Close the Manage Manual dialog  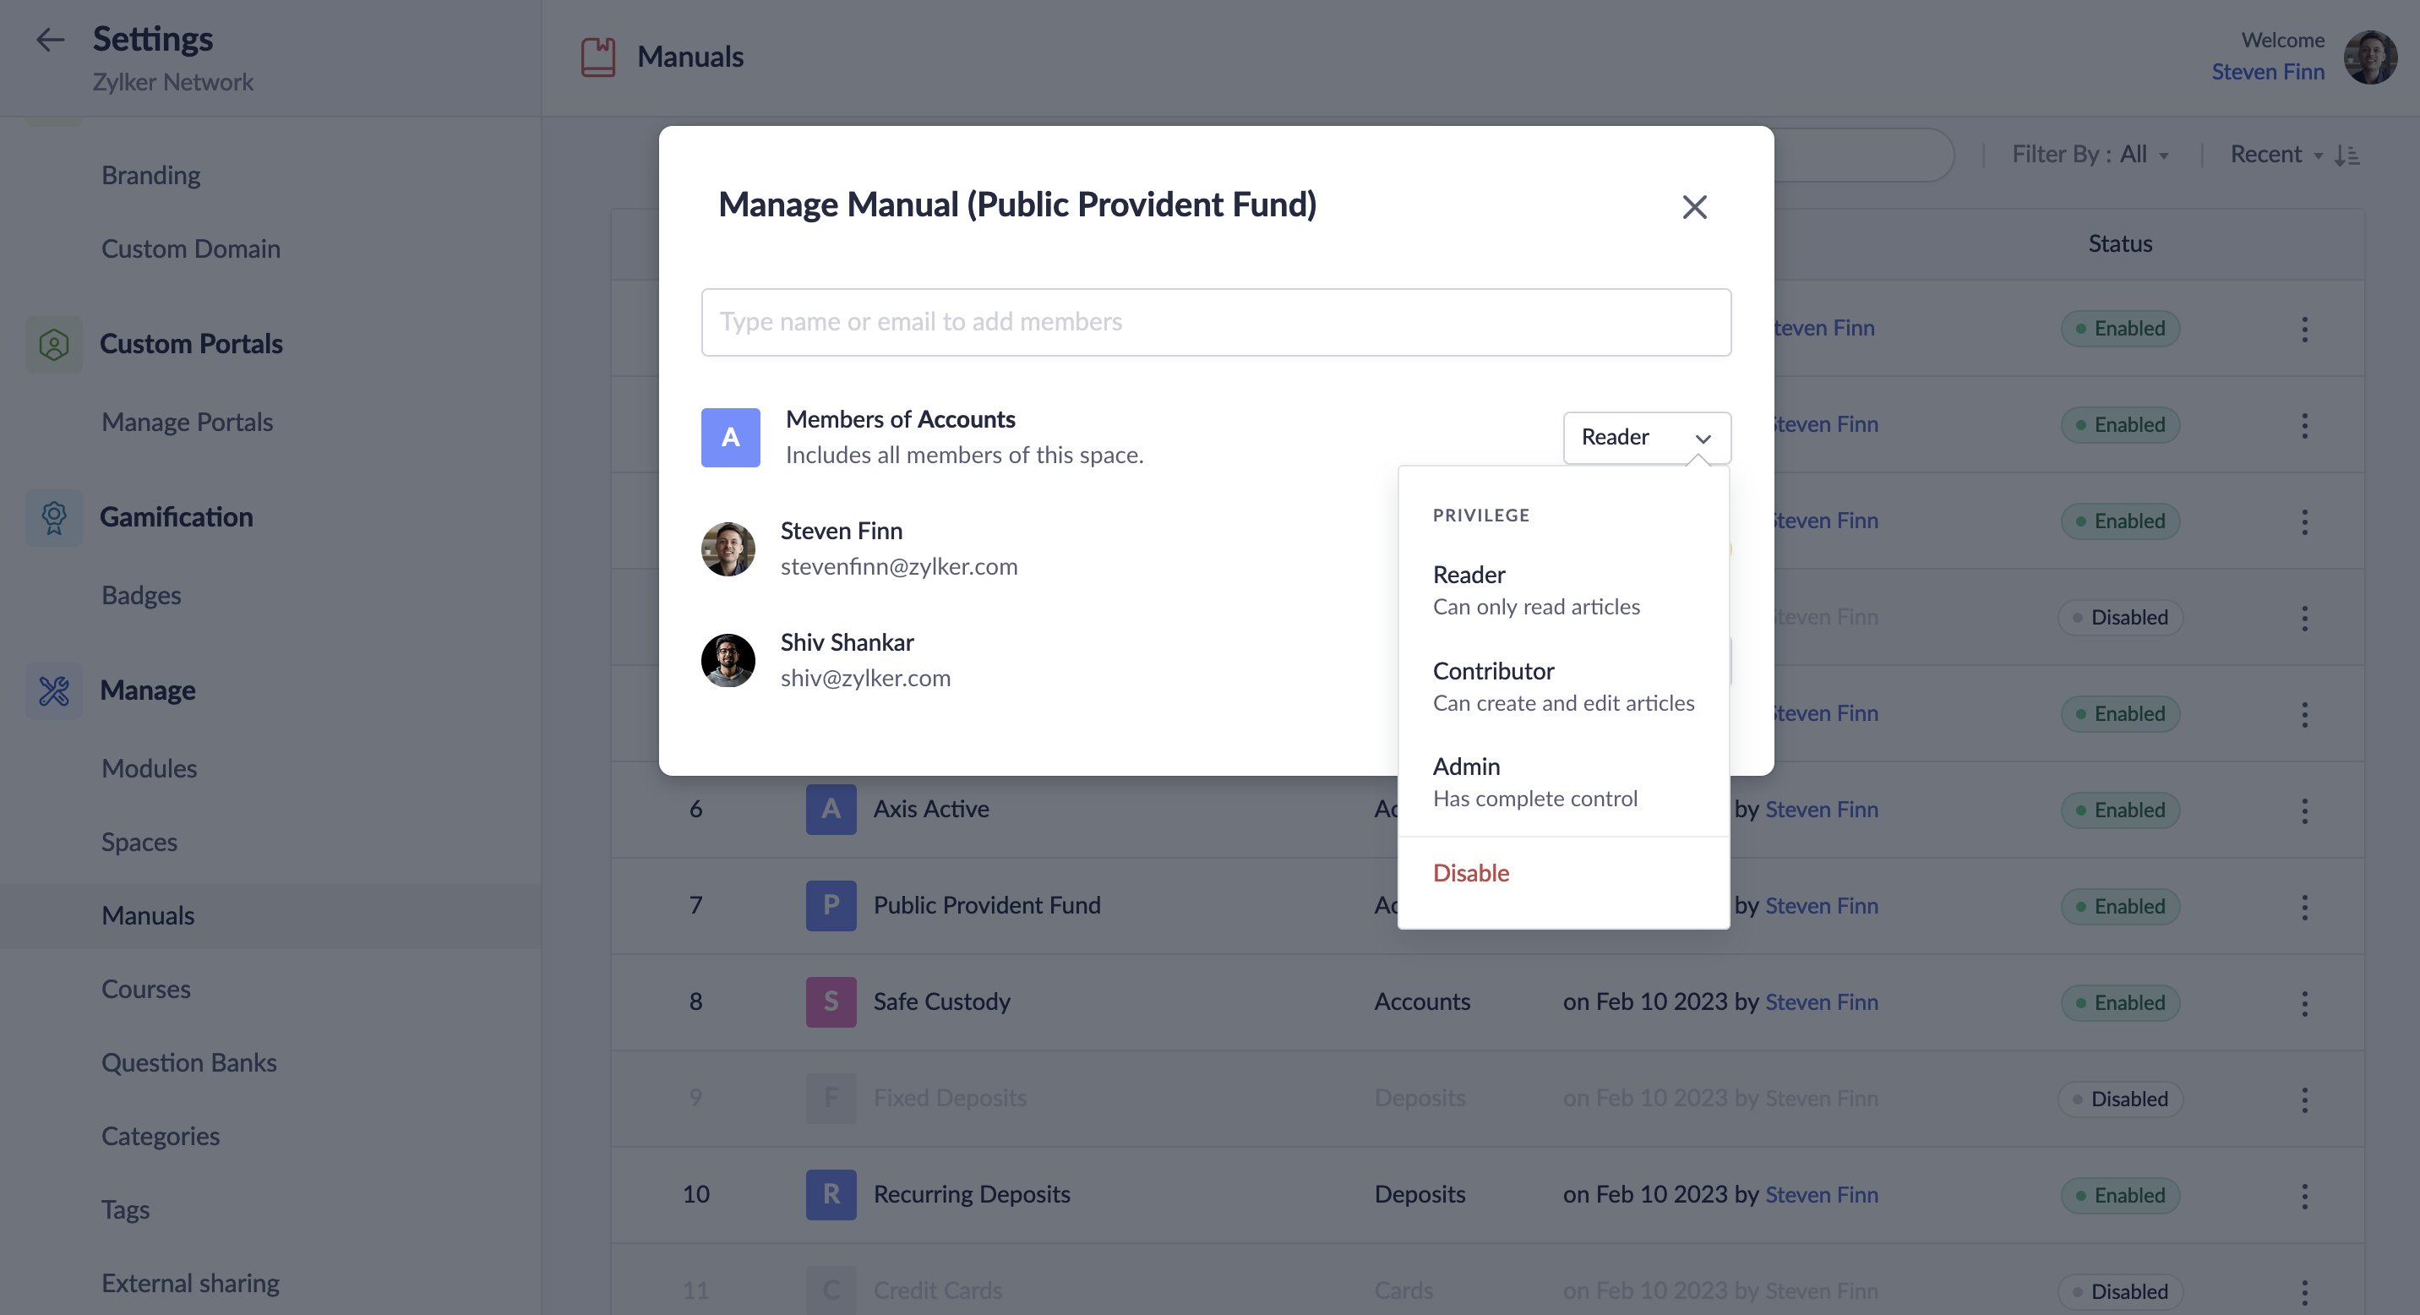[x=1694, y=207]
